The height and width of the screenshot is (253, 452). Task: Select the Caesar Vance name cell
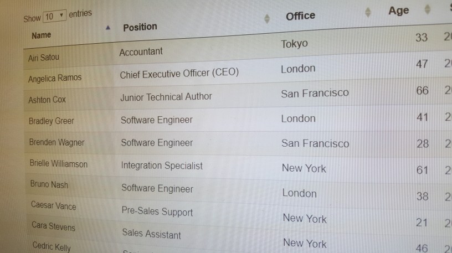pos(53,205)
